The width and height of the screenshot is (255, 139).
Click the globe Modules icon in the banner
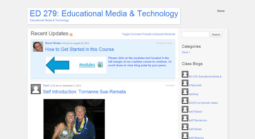100,65
